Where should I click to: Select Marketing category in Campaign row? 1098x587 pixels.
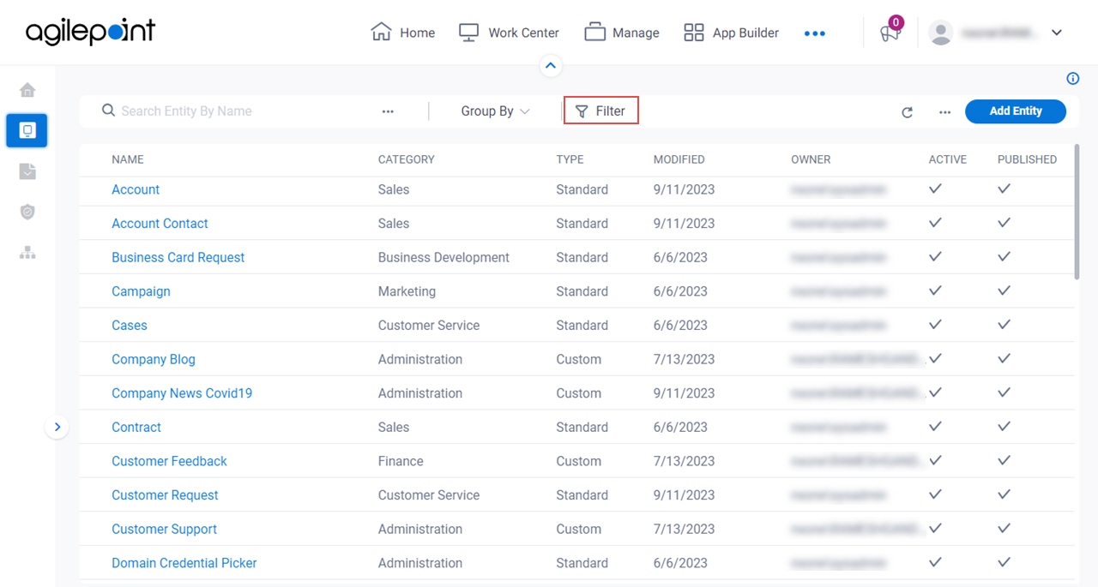pyautogui.click(x=407, y=291)
